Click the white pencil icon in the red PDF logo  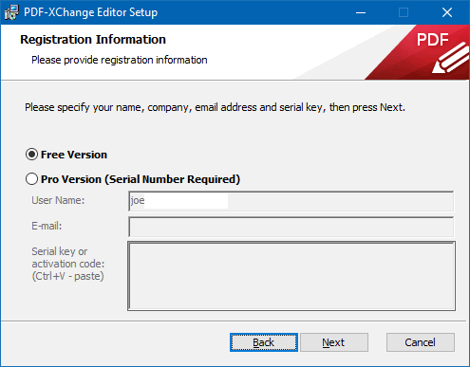tap(450, 58)
